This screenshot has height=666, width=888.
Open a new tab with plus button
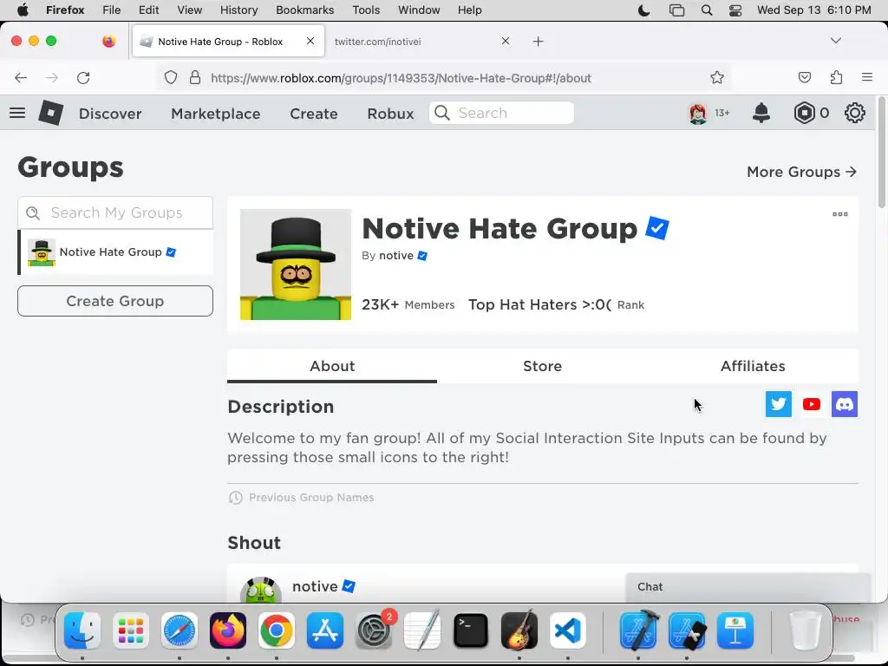pyautogui.click(x=538, y=42)
